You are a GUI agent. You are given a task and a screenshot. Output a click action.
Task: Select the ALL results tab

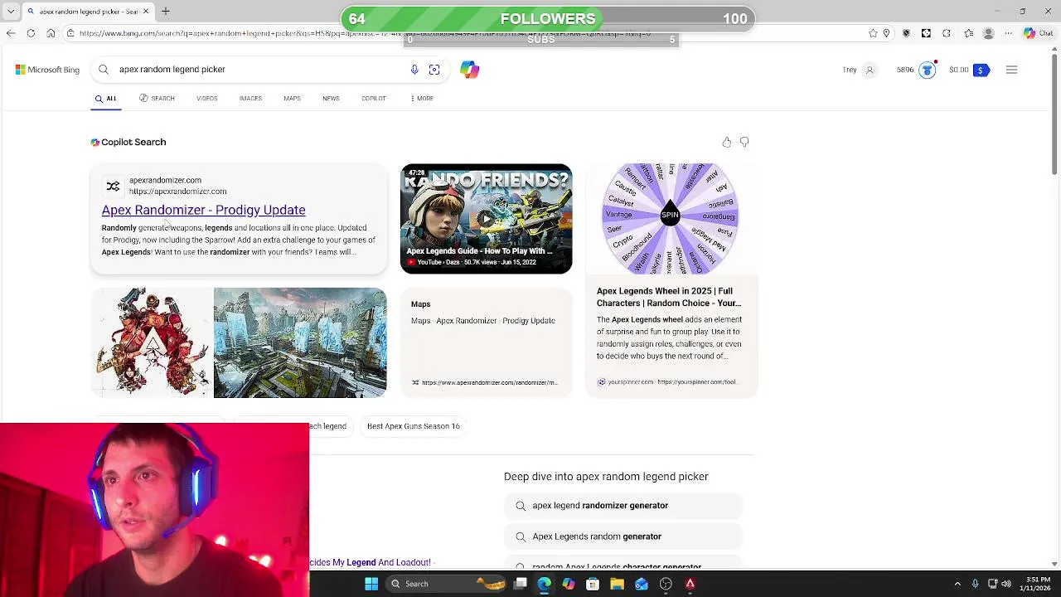[106, 99]
